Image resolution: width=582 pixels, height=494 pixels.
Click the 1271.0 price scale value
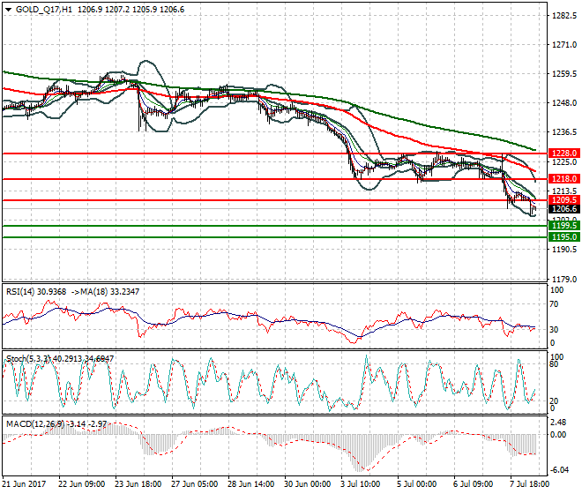point(564,45)
